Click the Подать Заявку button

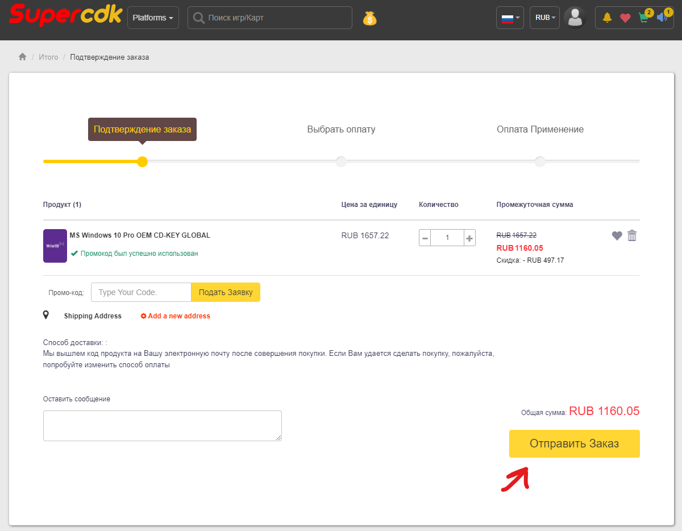click(x=226, y=292)
